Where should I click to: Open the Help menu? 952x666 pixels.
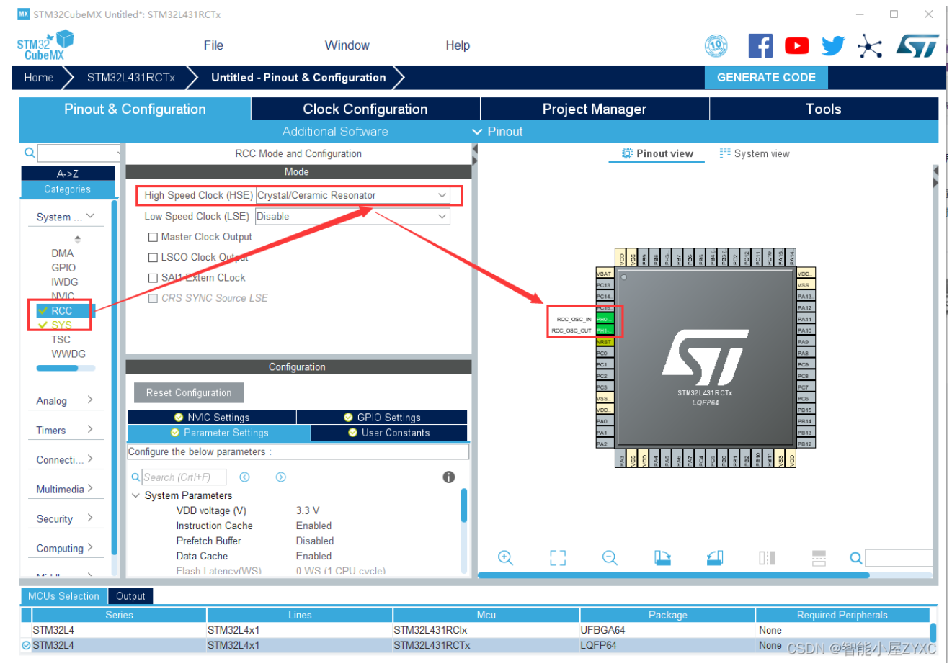click(x=458, y=45)
